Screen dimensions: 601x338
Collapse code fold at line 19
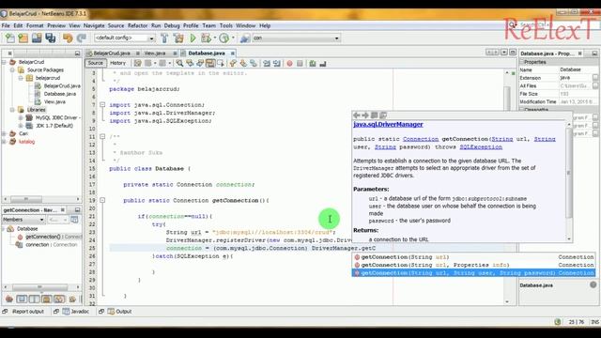click(x=102, y=200)
